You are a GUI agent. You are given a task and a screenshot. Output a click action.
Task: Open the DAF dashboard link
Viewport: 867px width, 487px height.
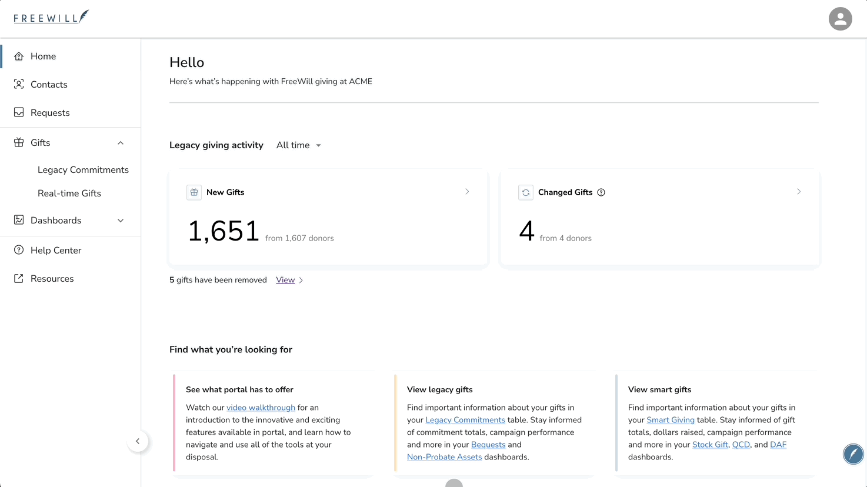[x=778, y=445]
